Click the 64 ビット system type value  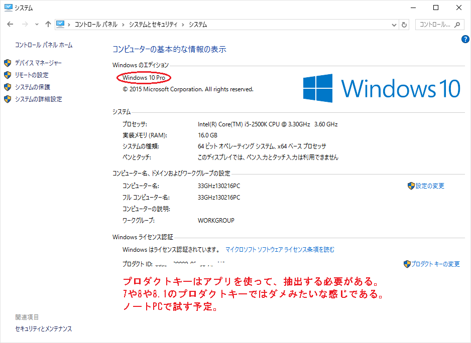(262, 146)
